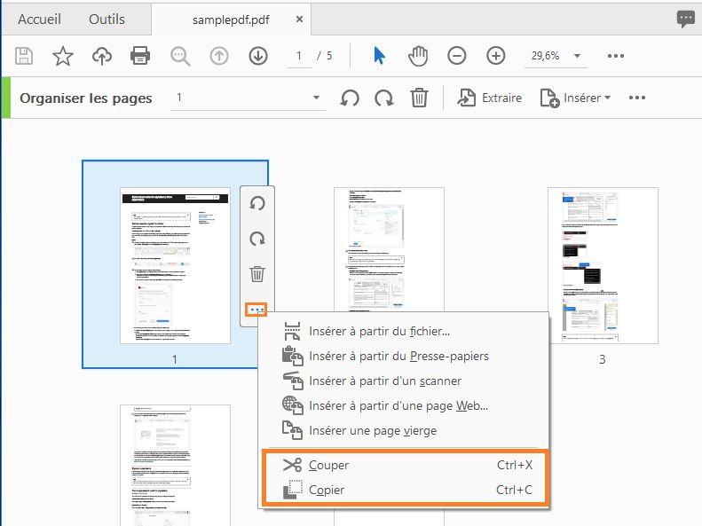The width and height of the screenshot is (702, 526).
Task: Zoom in with the plus icon
Action: tap(495, 56)
